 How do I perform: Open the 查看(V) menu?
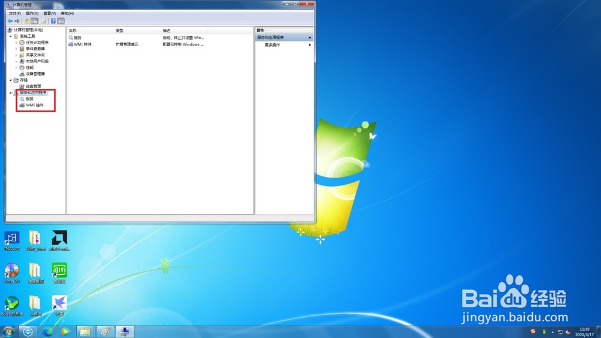49,13
